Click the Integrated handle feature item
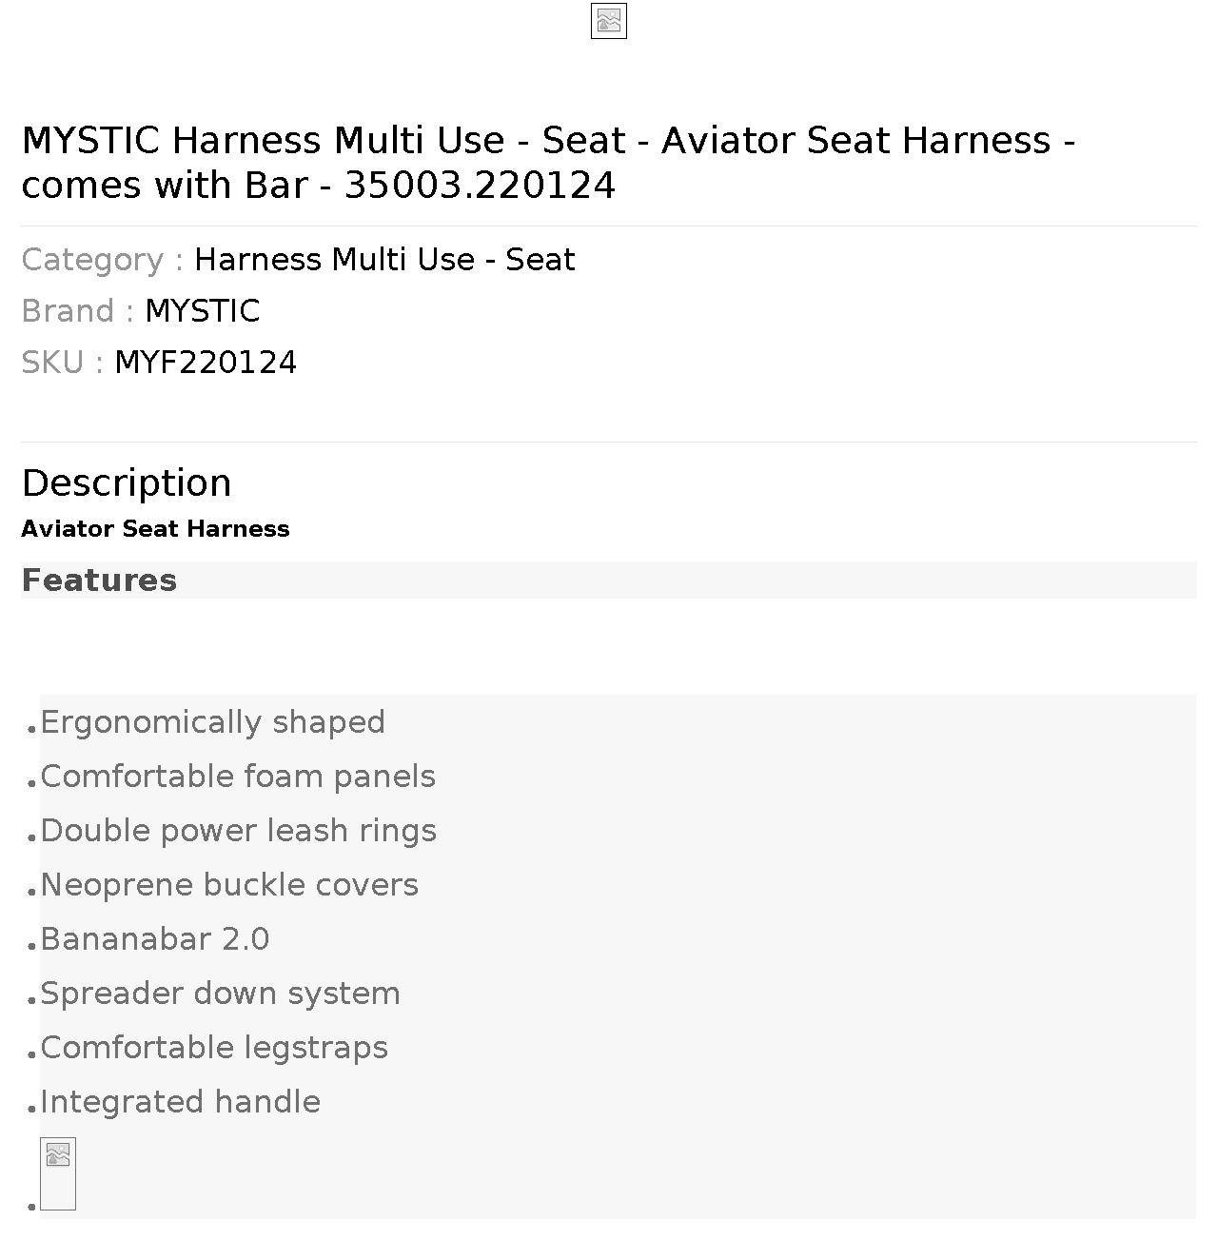This screenshot has height=1240, width=1218. click(180, 1102)
